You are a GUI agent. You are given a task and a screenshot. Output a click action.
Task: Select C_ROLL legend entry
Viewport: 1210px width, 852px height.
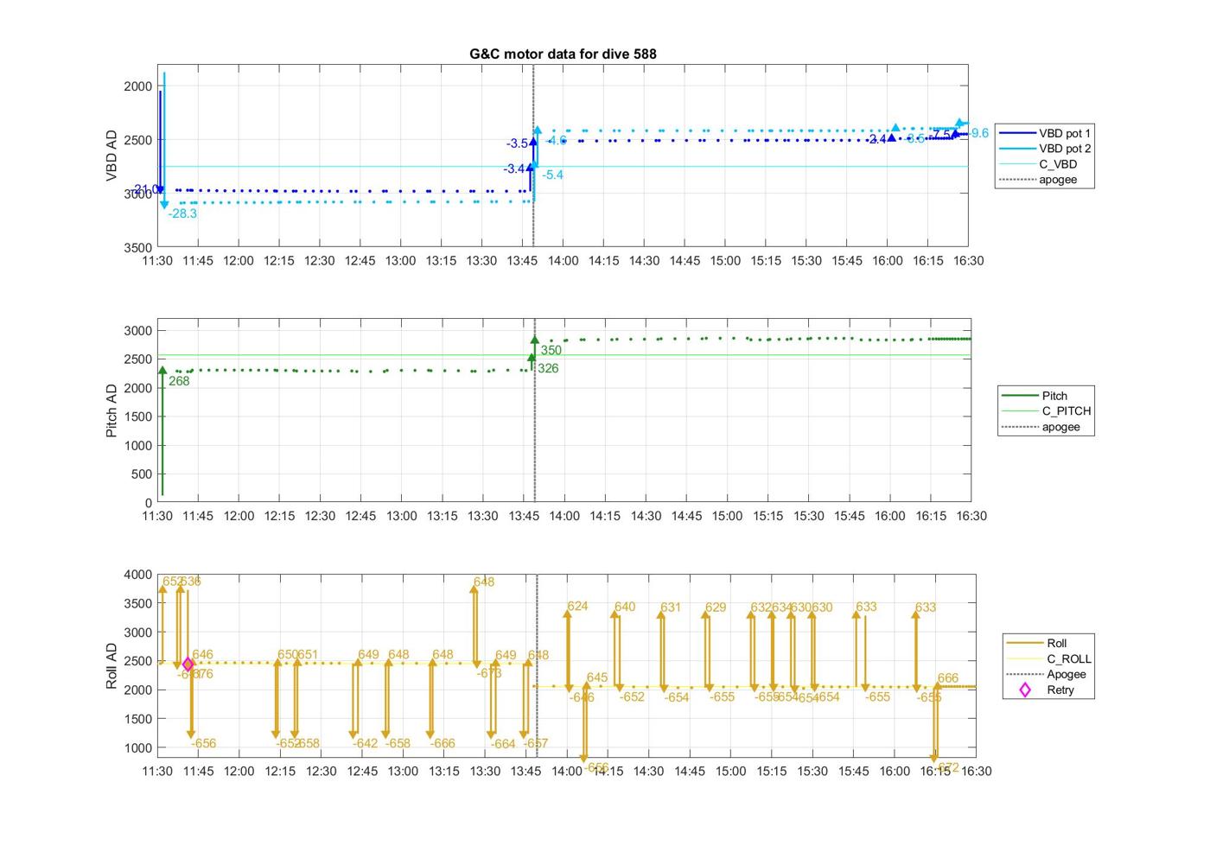pos(1048,658)
